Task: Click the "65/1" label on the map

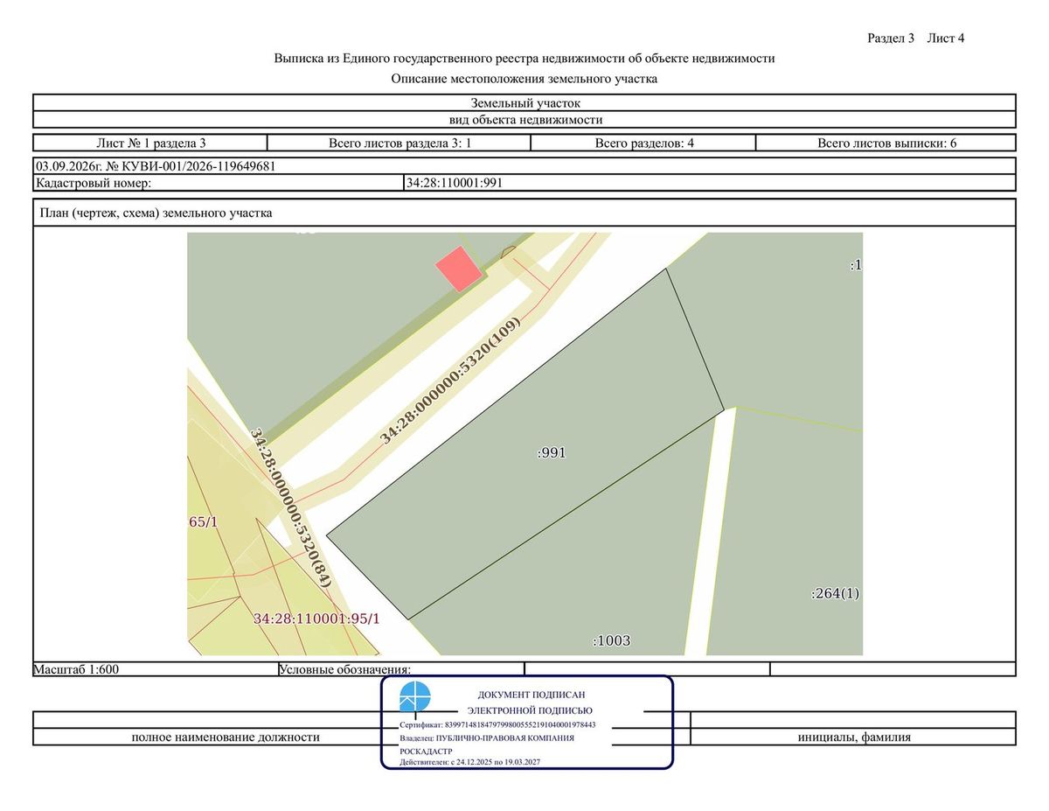Action: 204,521
